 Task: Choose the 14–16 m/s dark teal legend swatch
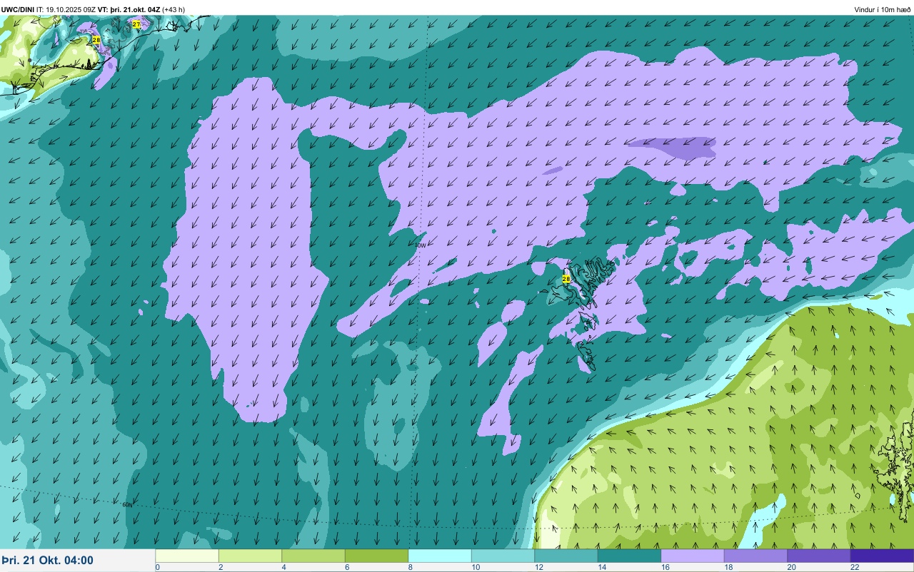pyautogui.click(x=629, y=556)
